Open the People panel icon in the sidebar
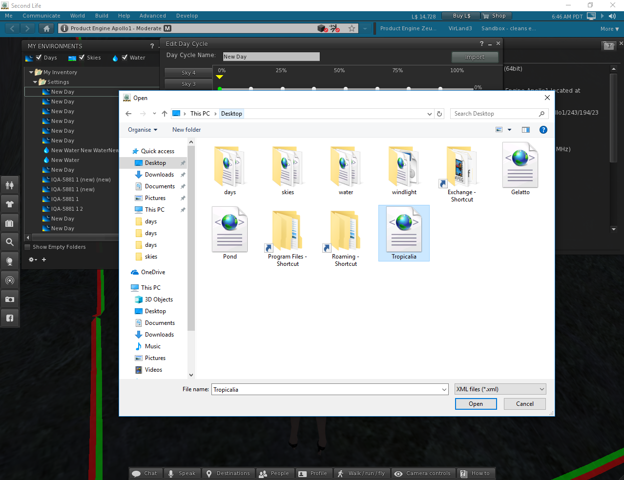The height and width of the screenshot is (480, 624). [10, 185]
